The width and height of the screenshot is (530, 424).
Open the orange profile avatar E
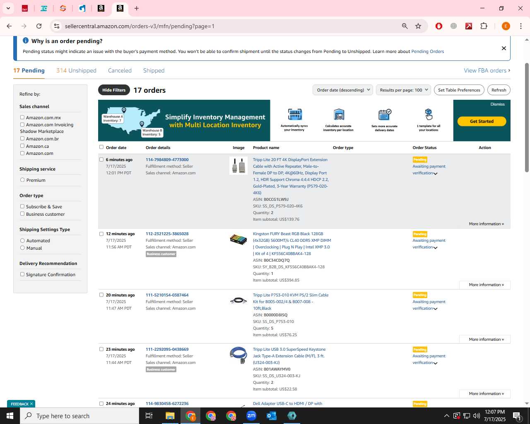point(506,26)
